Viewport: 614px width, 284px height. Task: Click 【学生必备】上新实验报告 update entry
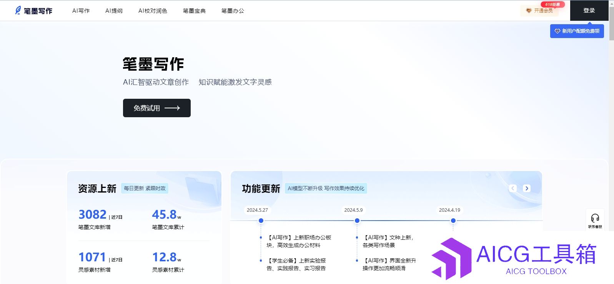tap(296, 264)
